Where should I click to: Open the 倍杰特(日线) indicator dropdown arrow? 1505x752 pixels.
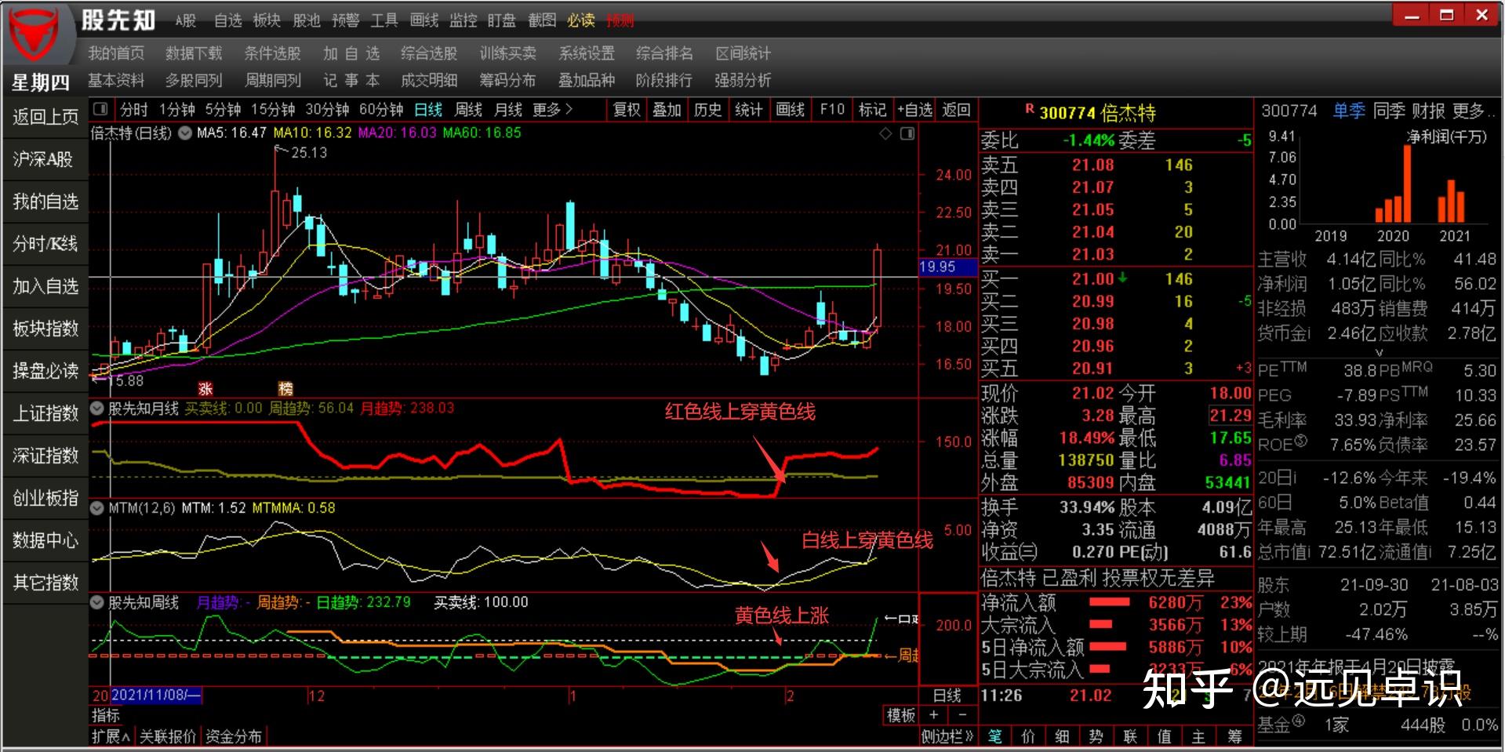[x=185, y=133]
